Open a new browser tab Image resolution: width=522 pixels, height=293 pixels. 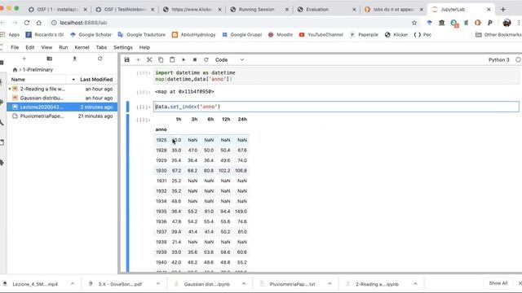click(503, 10)
